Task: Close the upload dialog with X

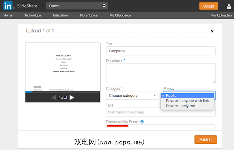Action: tap(212, 31)
